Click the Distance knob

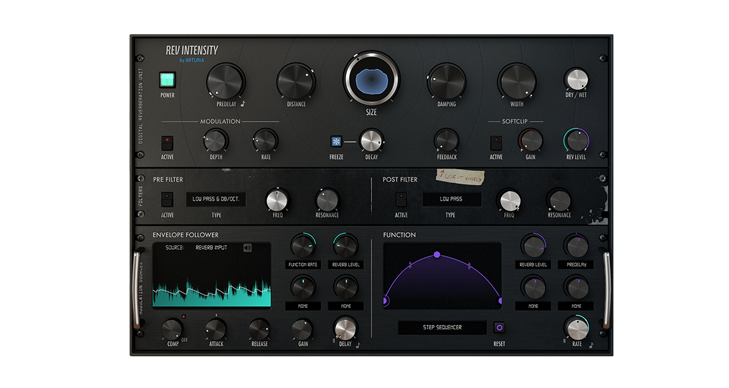(x=296, y=82)
